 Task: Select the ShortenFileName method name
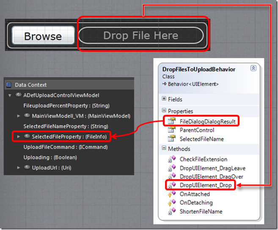[x=201, y=211]
